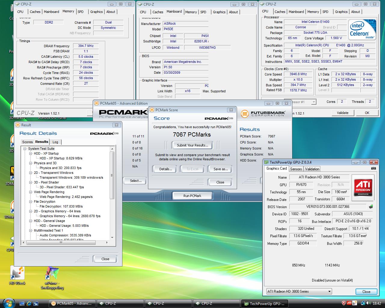Collapse the 2D - Transparent Windows node
Image resolution: width=385 pixels, height=308 pixels.
(x=31, y=173)
